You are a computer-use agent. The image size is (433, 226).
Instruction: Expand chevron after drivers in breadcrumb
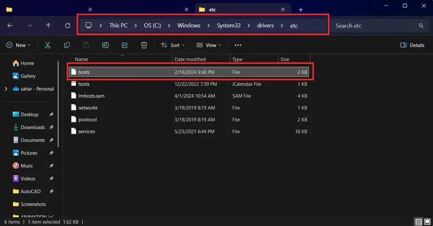coord(281,25)
